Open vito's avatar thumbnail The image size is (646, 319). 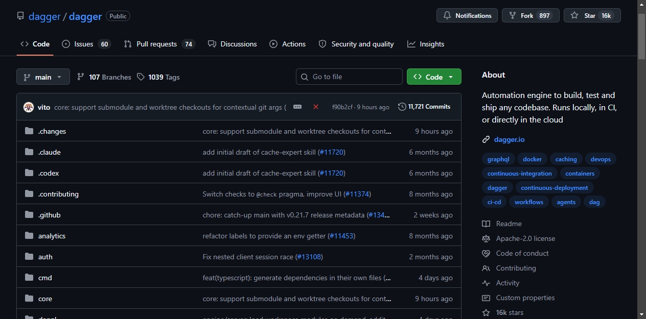tap(29, 107)
